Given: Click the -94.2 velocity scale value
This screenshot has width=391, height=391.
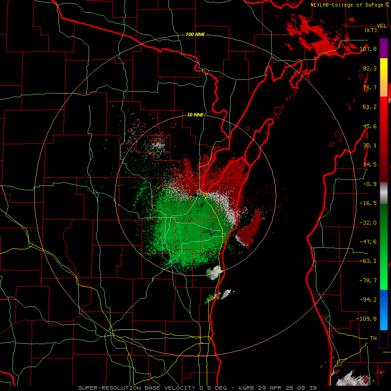Looking at the screenshot, I should (368, 300).
